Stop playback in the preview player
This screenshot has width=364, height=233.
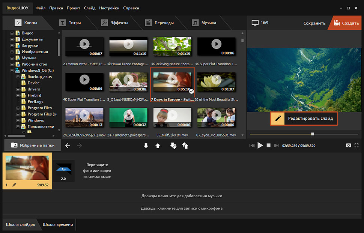(x=268, y=146)
